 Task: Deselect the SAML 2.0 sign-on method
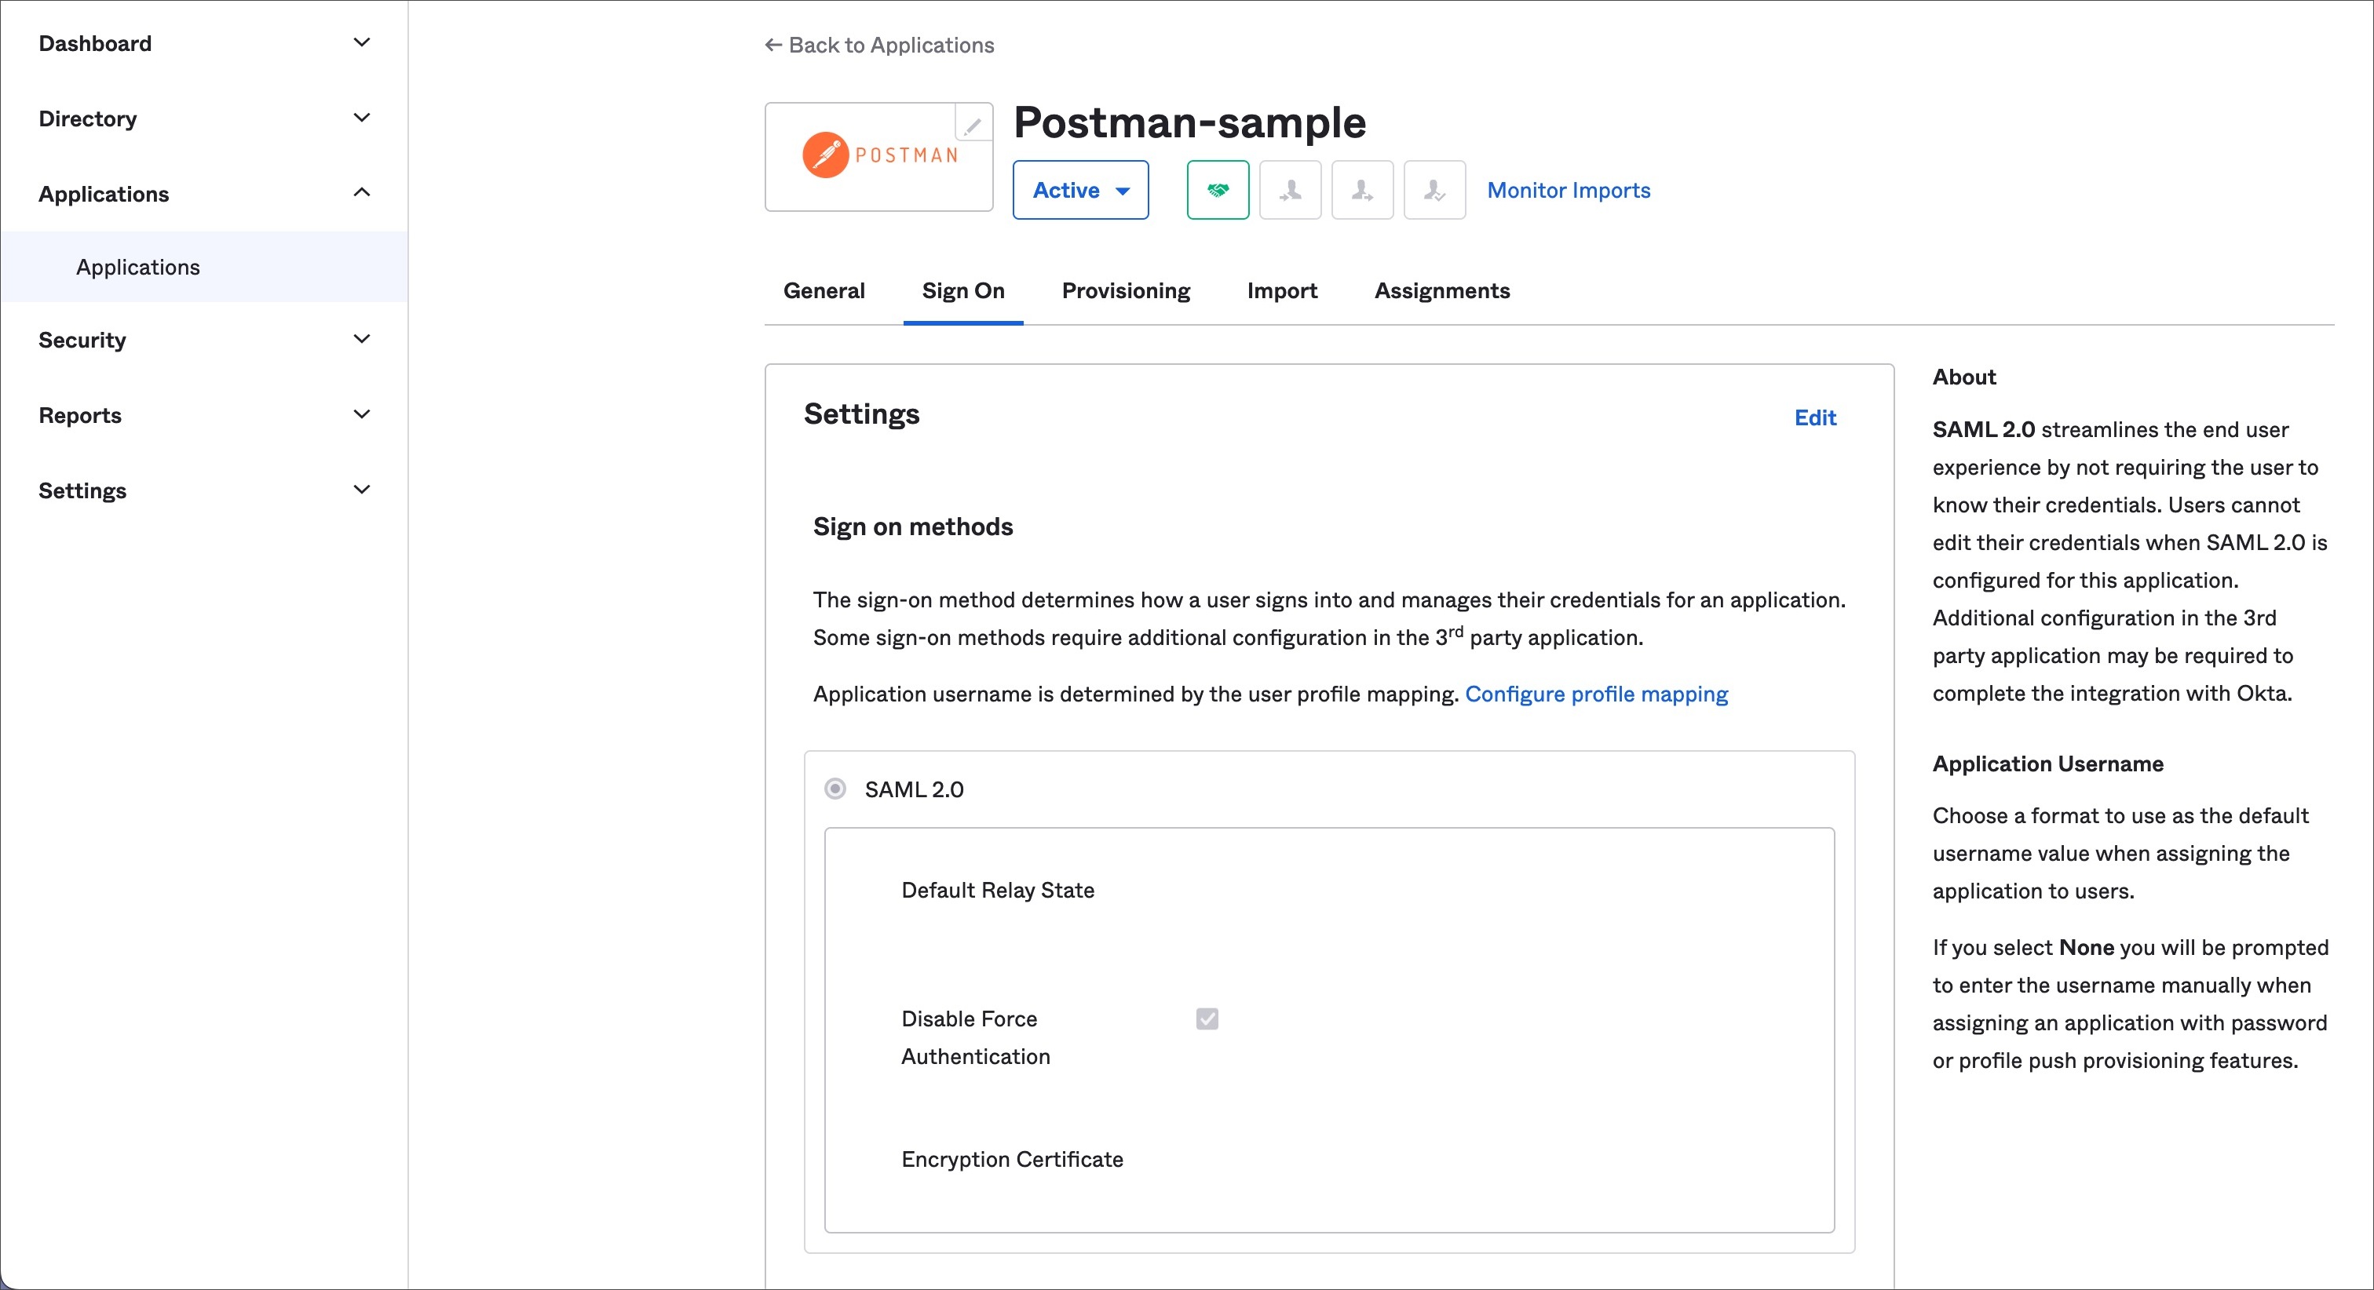pos(834,789)
